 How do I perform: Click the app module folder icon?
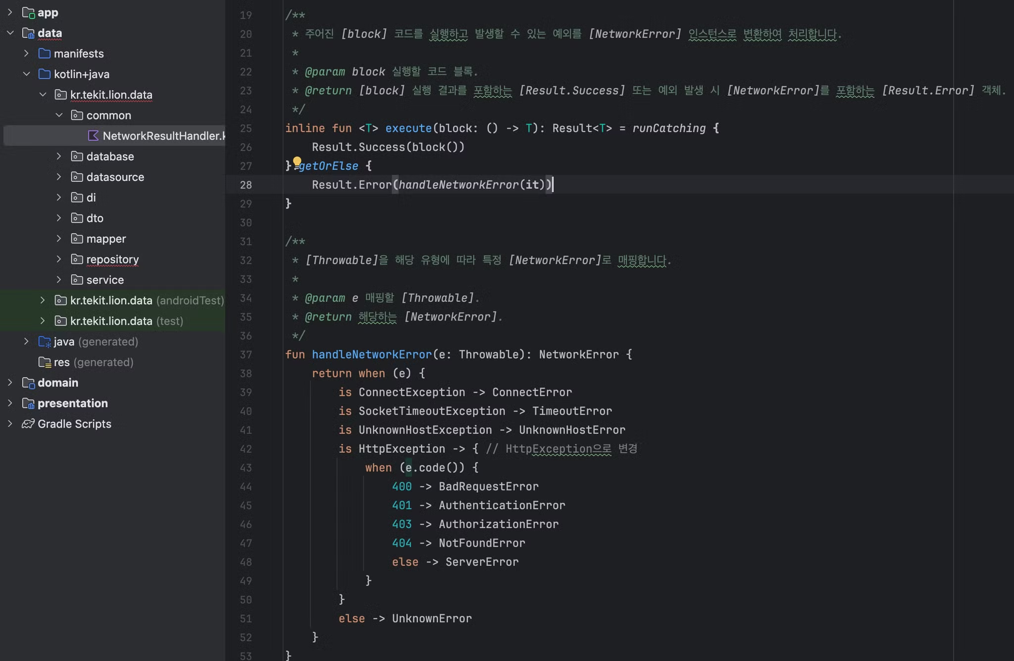tap(28, 12)
